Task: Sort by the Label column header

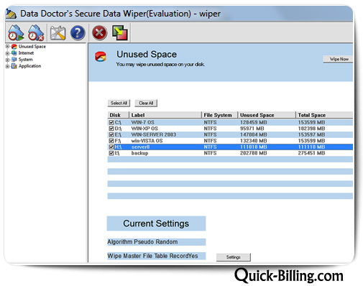Action: tap(165, 115)
